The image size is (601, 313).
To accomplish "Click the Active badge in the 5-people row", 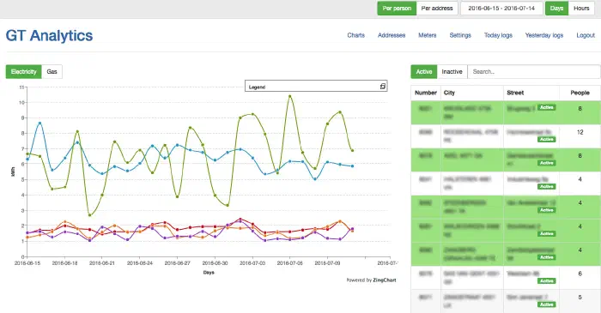I will pos(547,304).
